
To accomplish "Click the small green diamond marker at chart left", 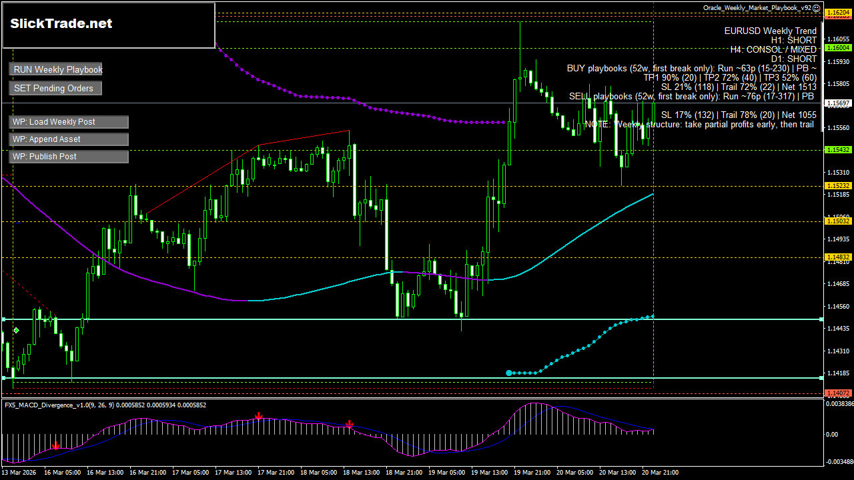I will point(16,330).
